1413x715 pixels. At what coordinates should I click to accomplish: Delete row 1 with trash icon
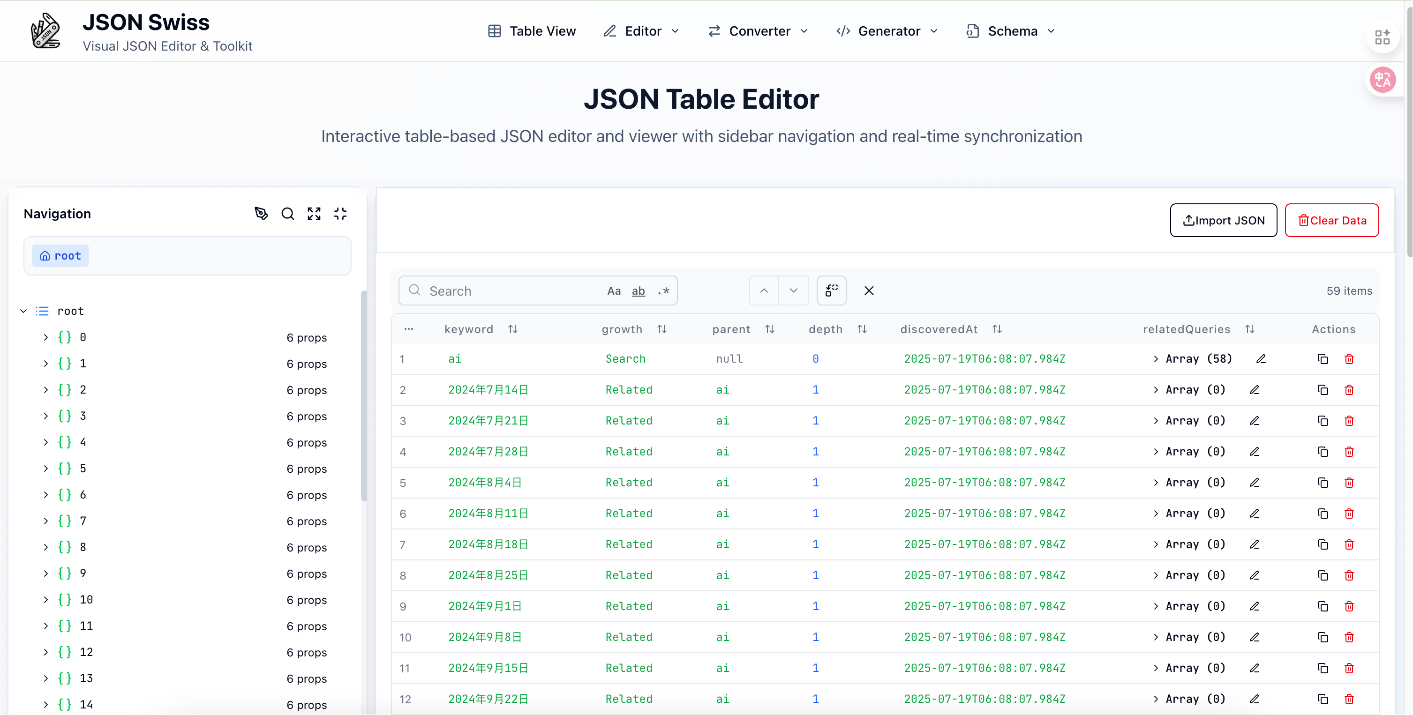pyautogui.click(x=1349, y=359)
